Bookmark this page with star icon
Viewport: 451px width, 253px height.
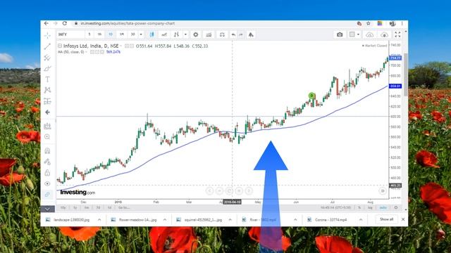(369, 23)
